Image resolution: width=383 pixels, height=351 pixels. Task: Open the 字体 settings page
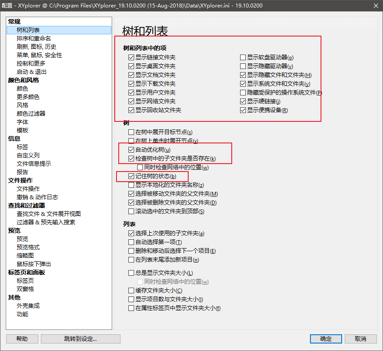[x=22, y=122]
